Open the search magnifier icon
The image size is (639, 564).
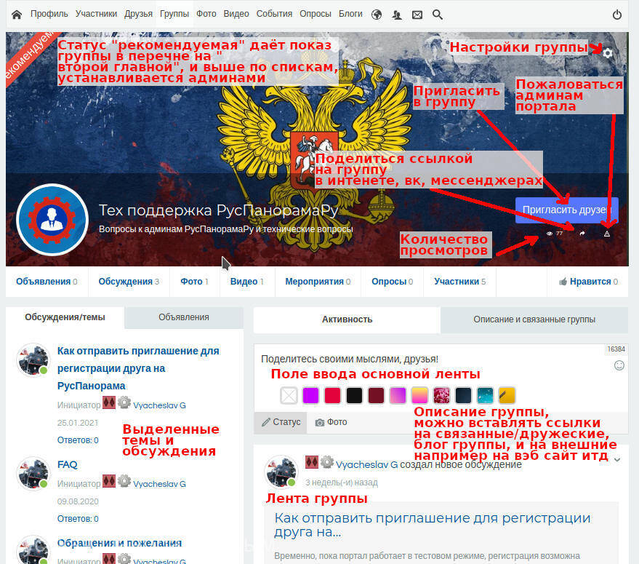438,15
